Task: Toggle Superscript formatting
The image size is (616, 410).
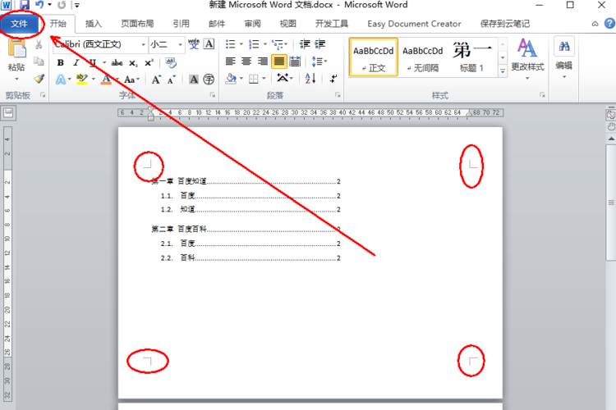Action: coord(149,63)
